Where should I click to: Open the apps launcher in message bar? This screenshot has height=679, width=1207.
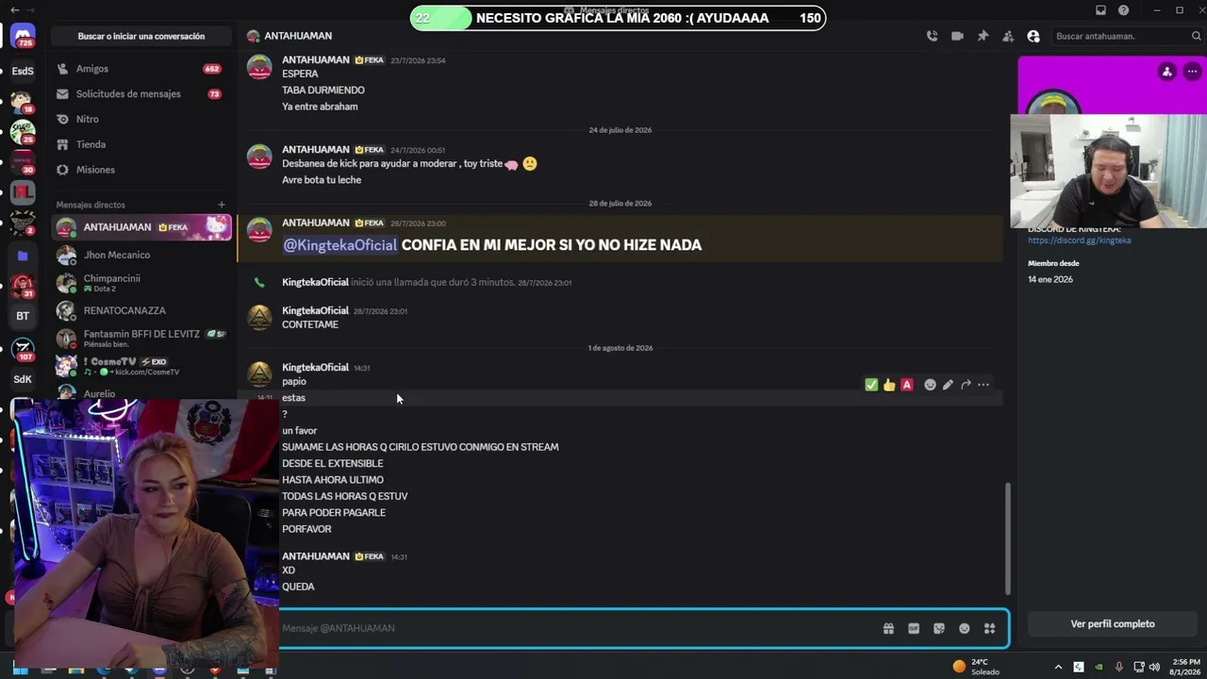tap(989, 628)
